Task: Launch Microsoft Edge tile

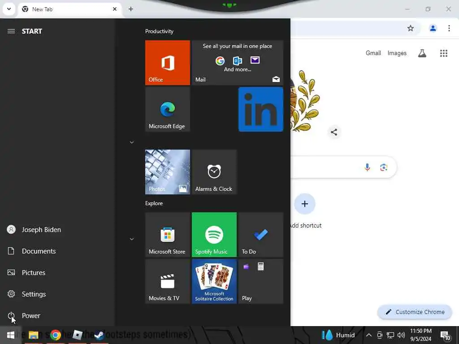Action: coord(168,109)
